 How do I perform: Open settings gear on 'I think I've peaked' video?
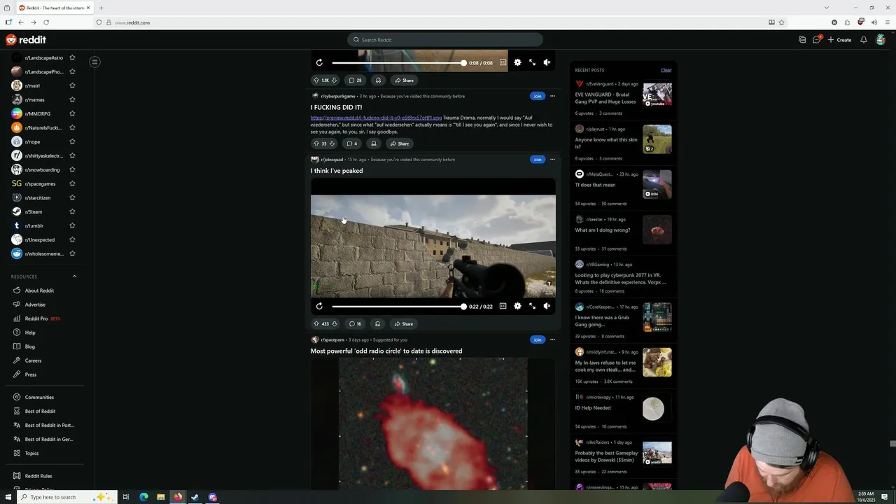[517, 306]
